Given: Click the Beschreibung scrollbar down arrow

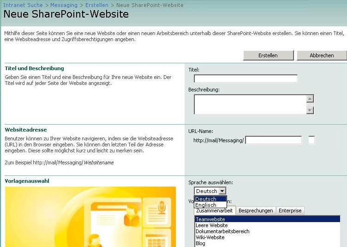Looking at the screenshot, I should click(310, 110).
